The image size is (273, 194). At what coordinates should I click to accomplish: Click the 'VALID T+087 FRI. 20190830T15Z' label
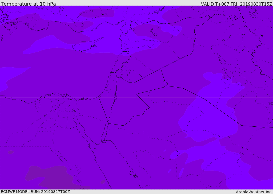coord(236,4)
